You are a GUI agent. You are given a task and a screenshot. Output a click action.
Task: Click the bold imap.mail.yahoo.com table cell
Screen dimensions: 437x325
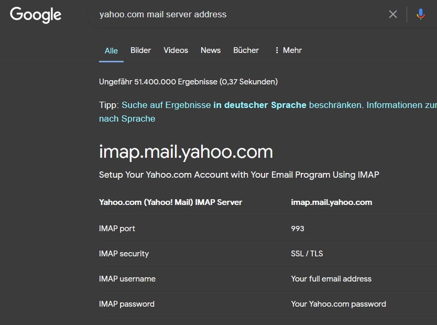[332, 202]
